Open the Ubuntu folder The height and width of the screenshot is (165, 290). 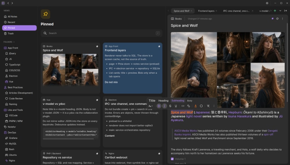click(19, 155)
